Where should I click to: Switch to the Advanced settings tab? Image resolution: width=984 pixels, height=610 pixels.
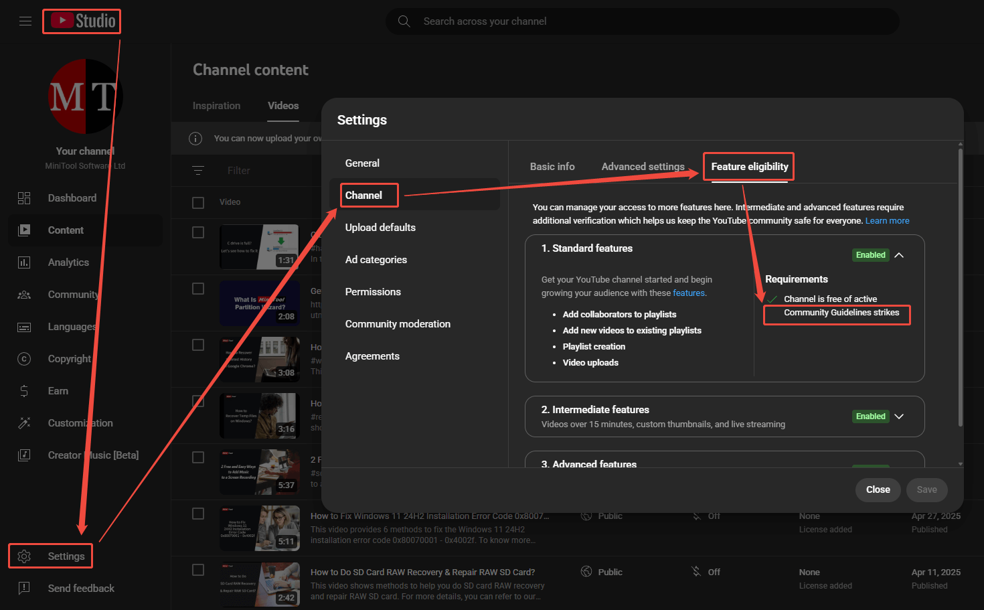pos(643,166)
